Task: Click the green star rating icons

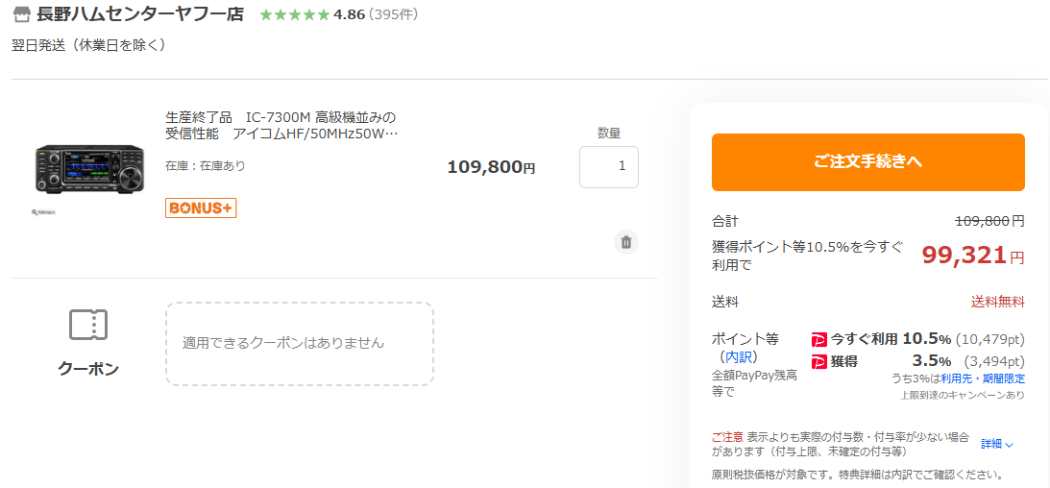Action: pos(293,15)
